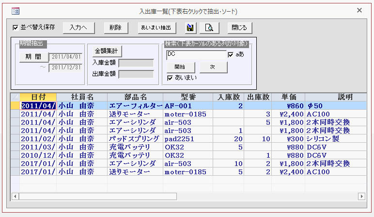The image size is (374, 217).
Task: Uncheck the あいまい checkbox
Action: [x=170, y=78]
